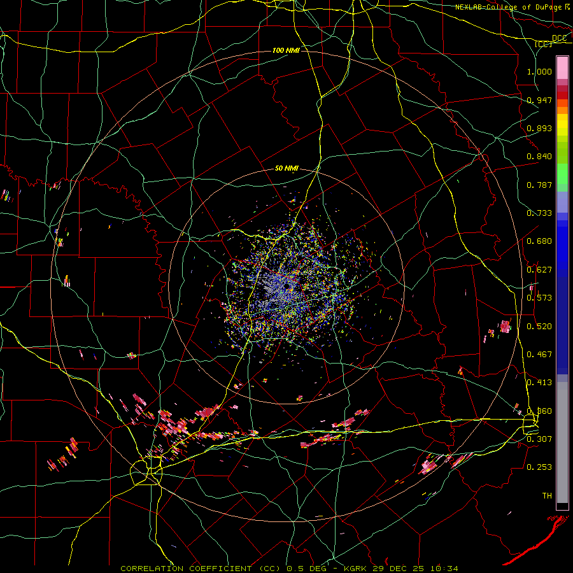Click the 0.360 legend value
Screen dimensions: 573x573
pyautogui.click(x=539, y=411)
